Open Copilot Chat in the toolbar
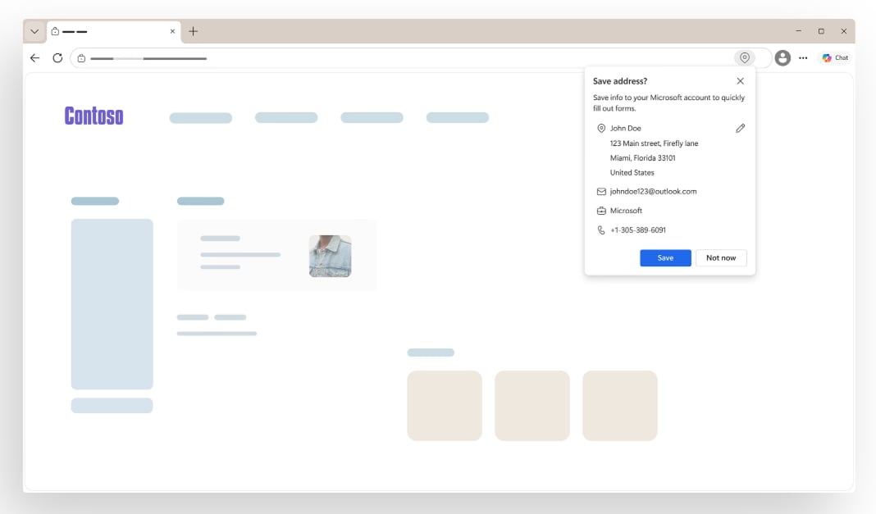 [x=835, y=58]
